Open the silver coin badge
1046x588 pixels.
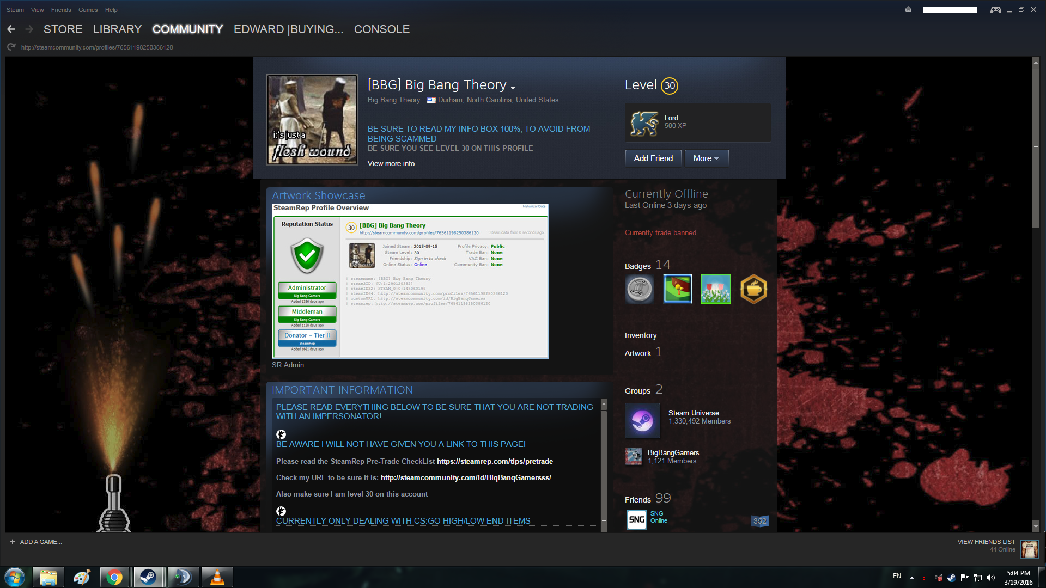click(x=640, y=289)
